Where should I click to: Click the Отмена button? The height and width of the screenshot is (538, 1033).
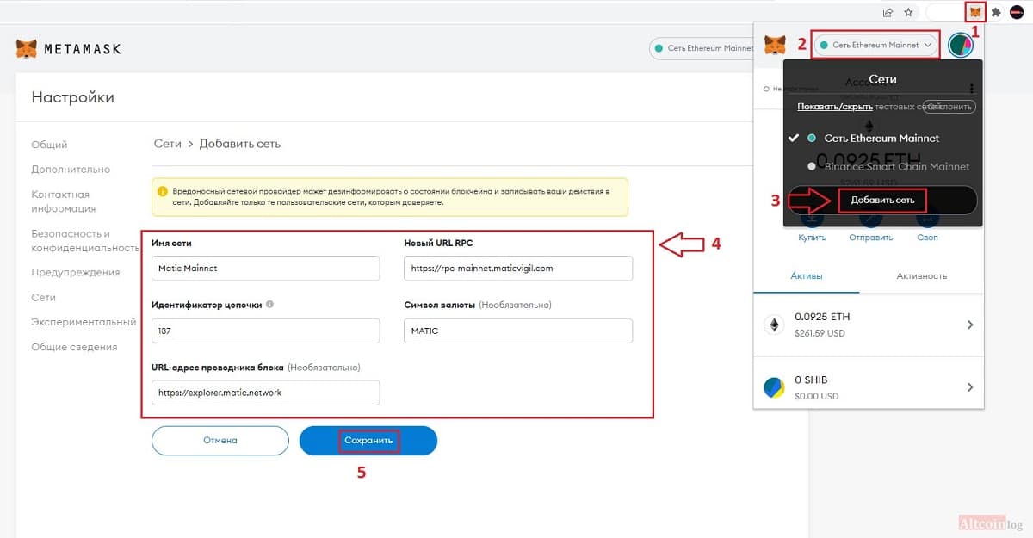point(220,441)
